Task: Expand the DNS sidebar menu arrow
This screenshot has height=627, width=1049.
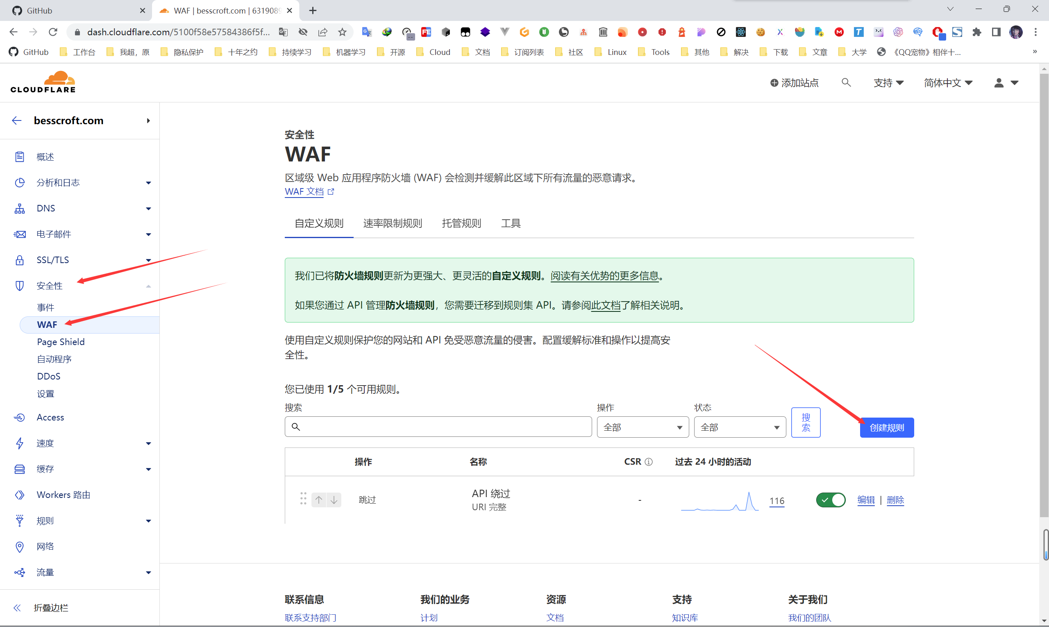Action: 148,209
